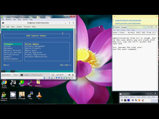Select Online Update module
159x119 pixels.
tap(32, 44)
